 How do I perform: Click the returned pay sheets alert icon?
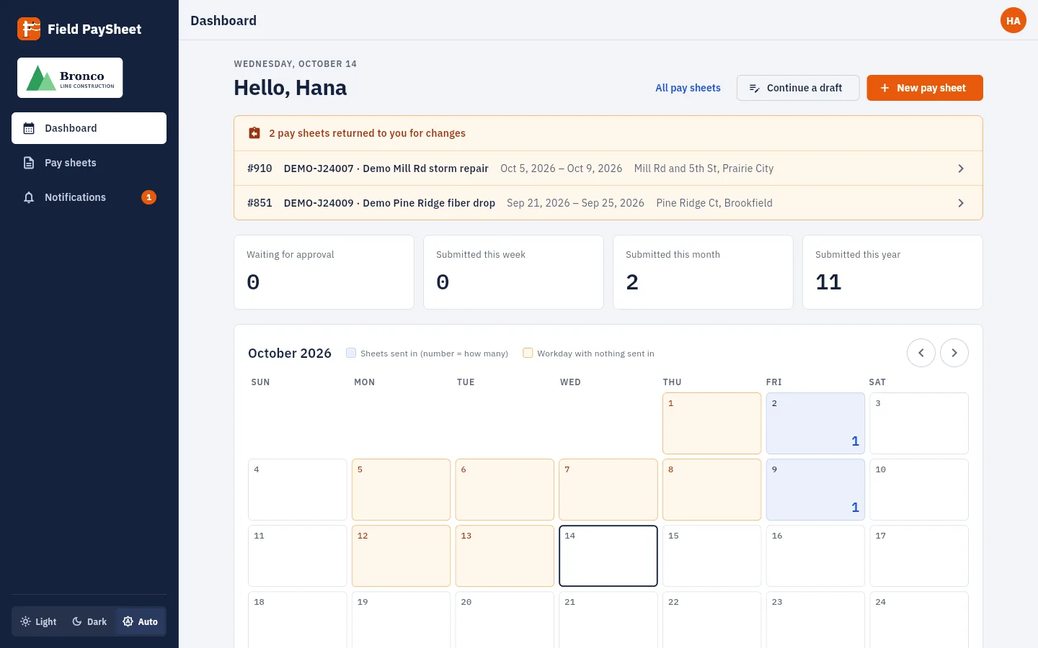tap(254, 133)
